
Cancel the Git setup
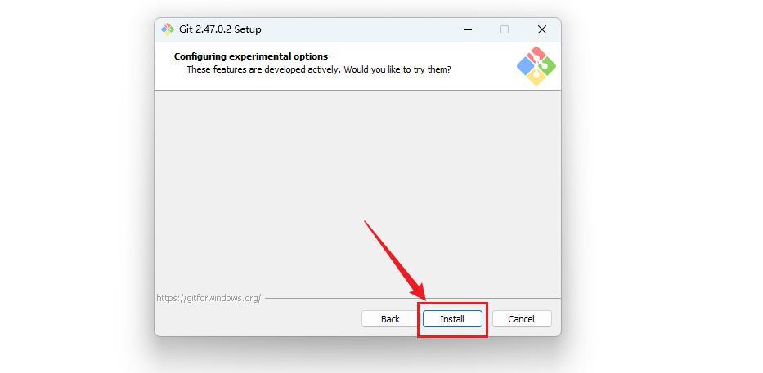522,319
